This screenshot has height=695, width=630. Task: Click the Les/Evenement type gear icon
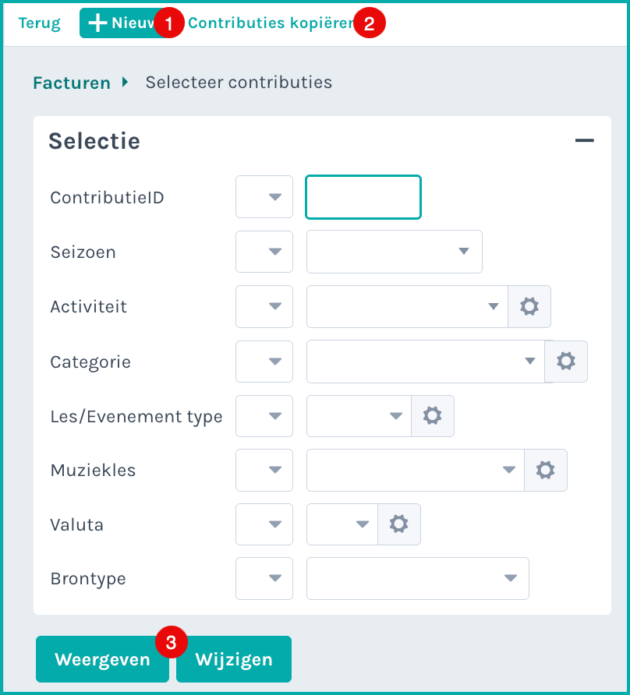433,416
